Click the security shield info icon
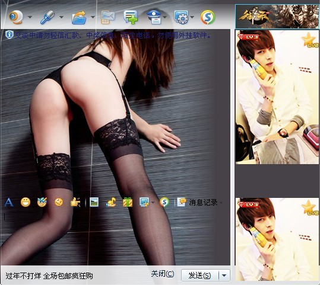The width and height of the screenshot is (320, 285). pyautogui.click(x=9, y=34)
